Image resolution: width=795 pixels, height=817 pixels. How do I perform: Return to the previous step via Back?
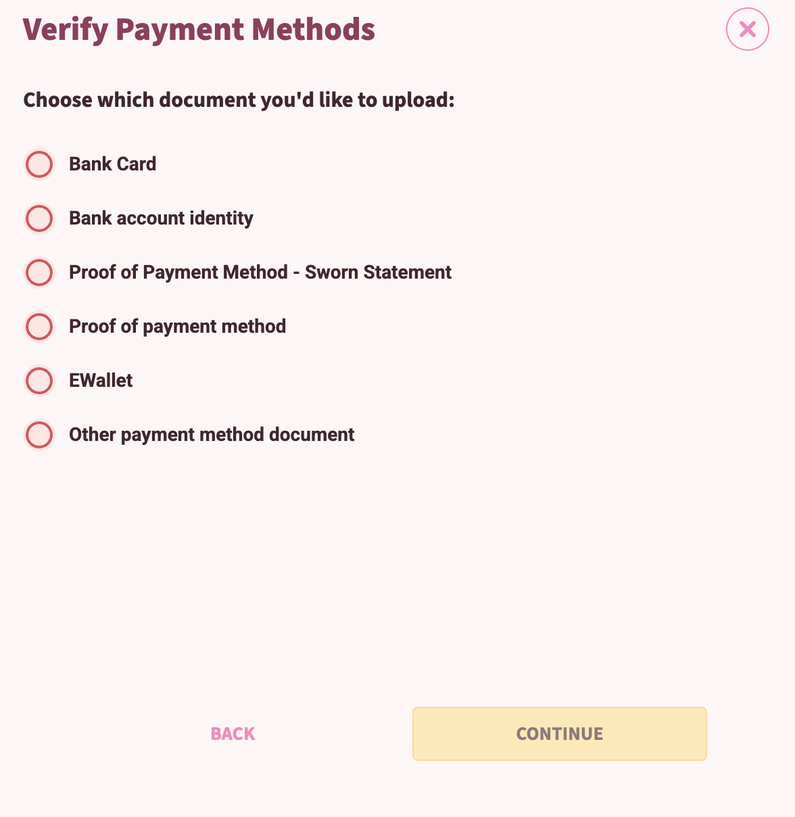tap(233, 734)
